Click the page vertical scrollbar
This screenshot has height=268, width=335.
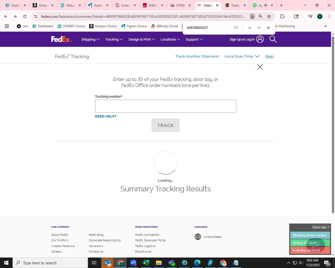click(333, 124)
